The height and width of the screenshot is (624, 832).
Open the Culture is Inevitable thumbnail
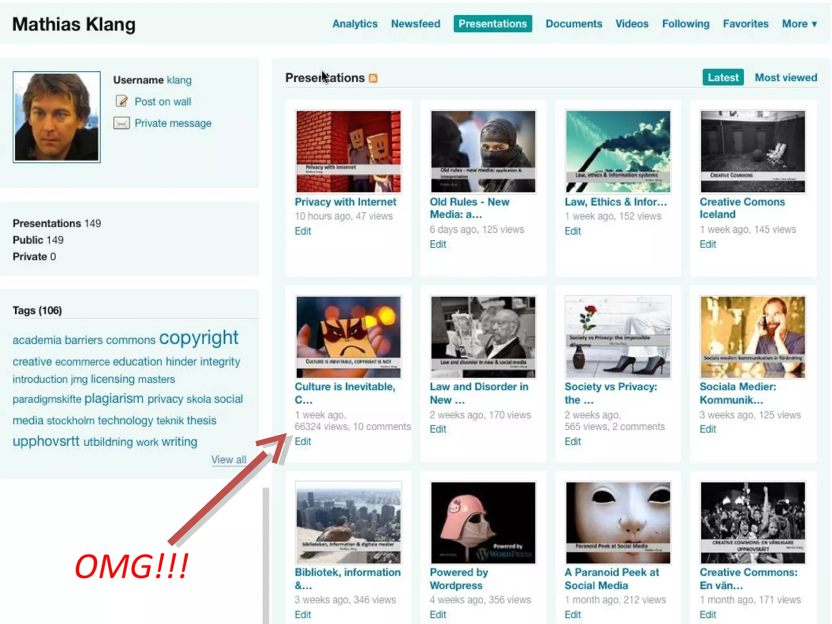[x=348, y=337]
